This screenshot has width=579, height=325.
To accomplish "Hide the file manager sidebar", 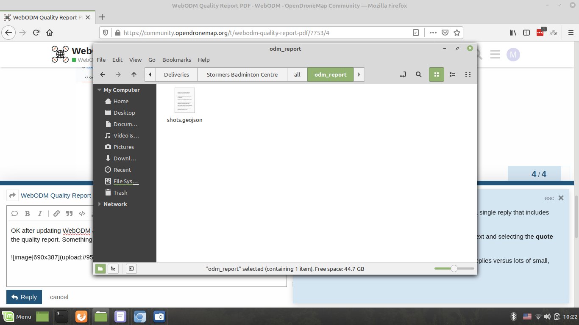I will (x=131, y=269).
